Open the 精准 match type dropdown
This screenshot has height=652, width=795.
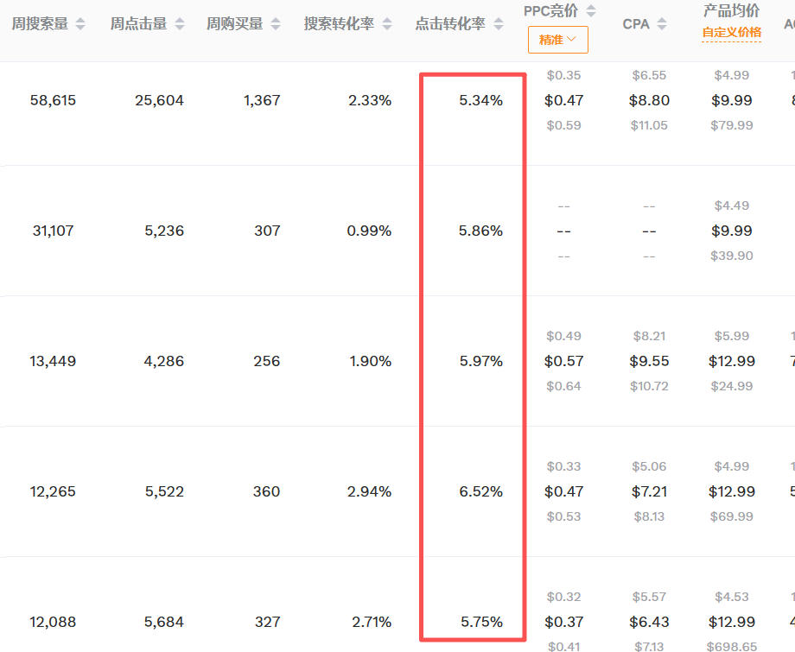557,40
